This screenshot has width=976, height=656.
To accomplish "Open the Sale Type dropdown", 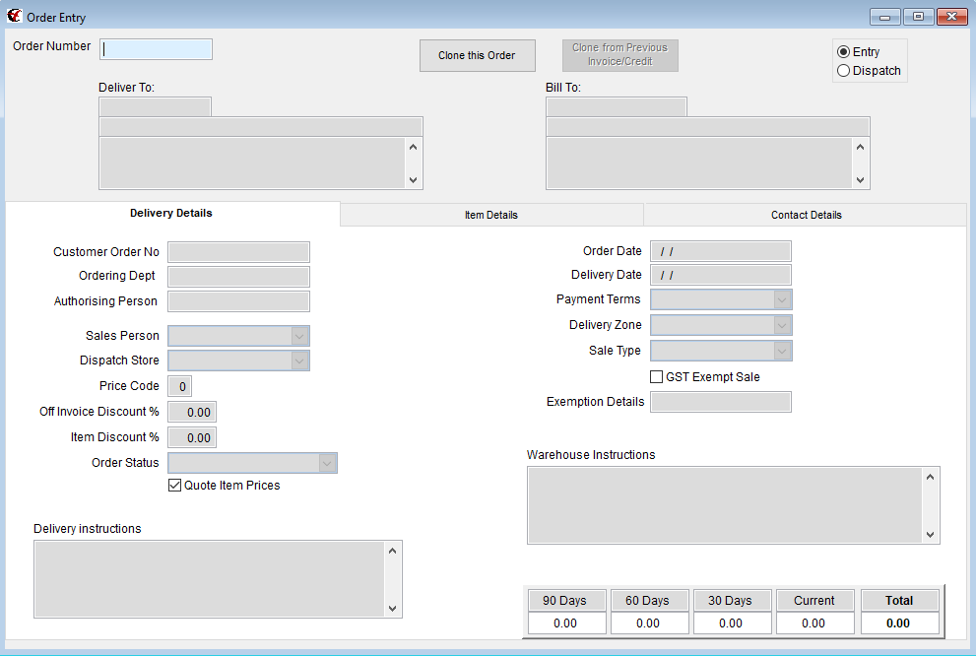I will point(781,351).
